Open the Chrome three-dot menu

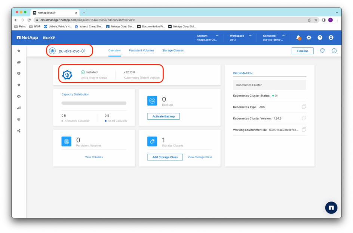[337, 20]
